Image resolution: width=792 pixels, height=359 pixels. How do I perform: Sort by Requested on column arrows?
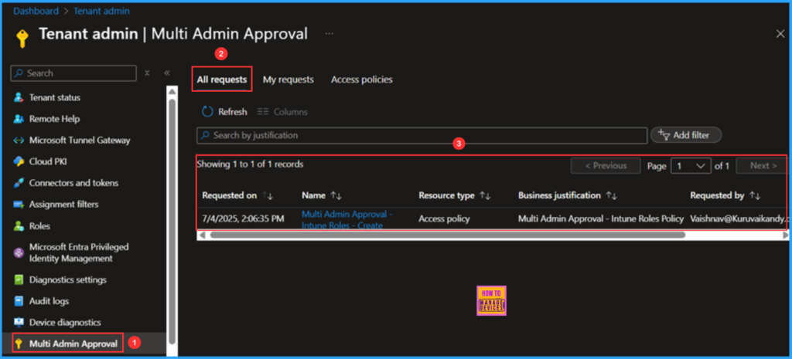pos(267,195)
